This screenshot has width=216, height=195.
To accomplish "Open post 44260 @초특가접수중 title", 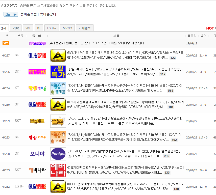I will click(x=126, y=104).
